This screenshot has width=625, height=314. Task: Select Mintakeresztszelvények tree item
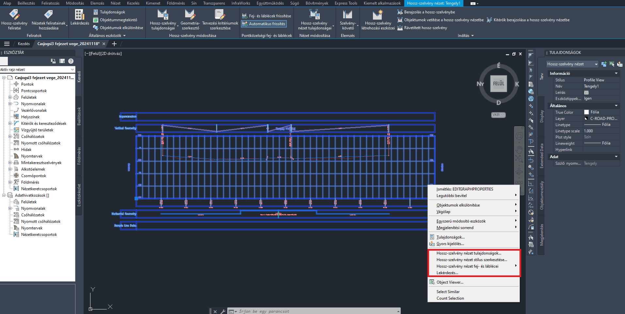pyautogui.click(x=41, y=163)
